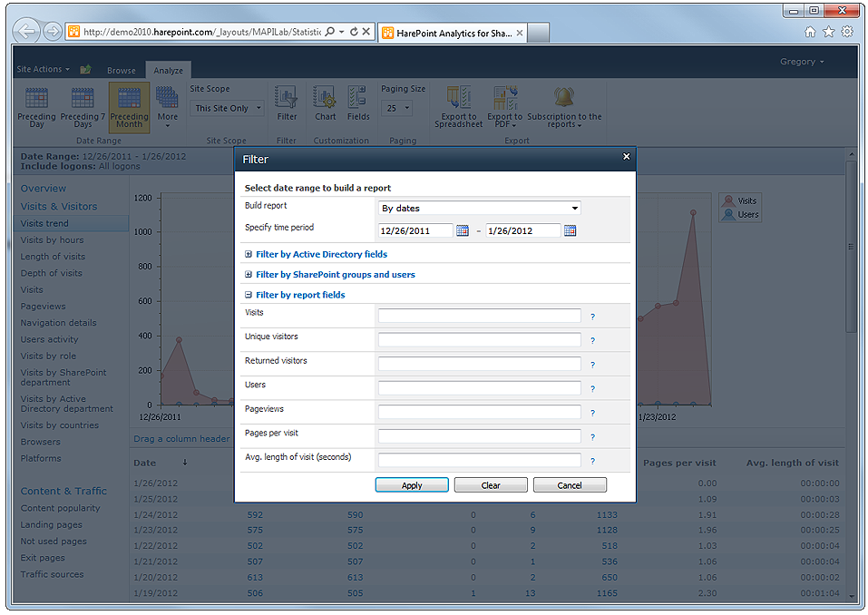Refresh the page using address bar icon

pyautogui.click(x=353, y=32)
